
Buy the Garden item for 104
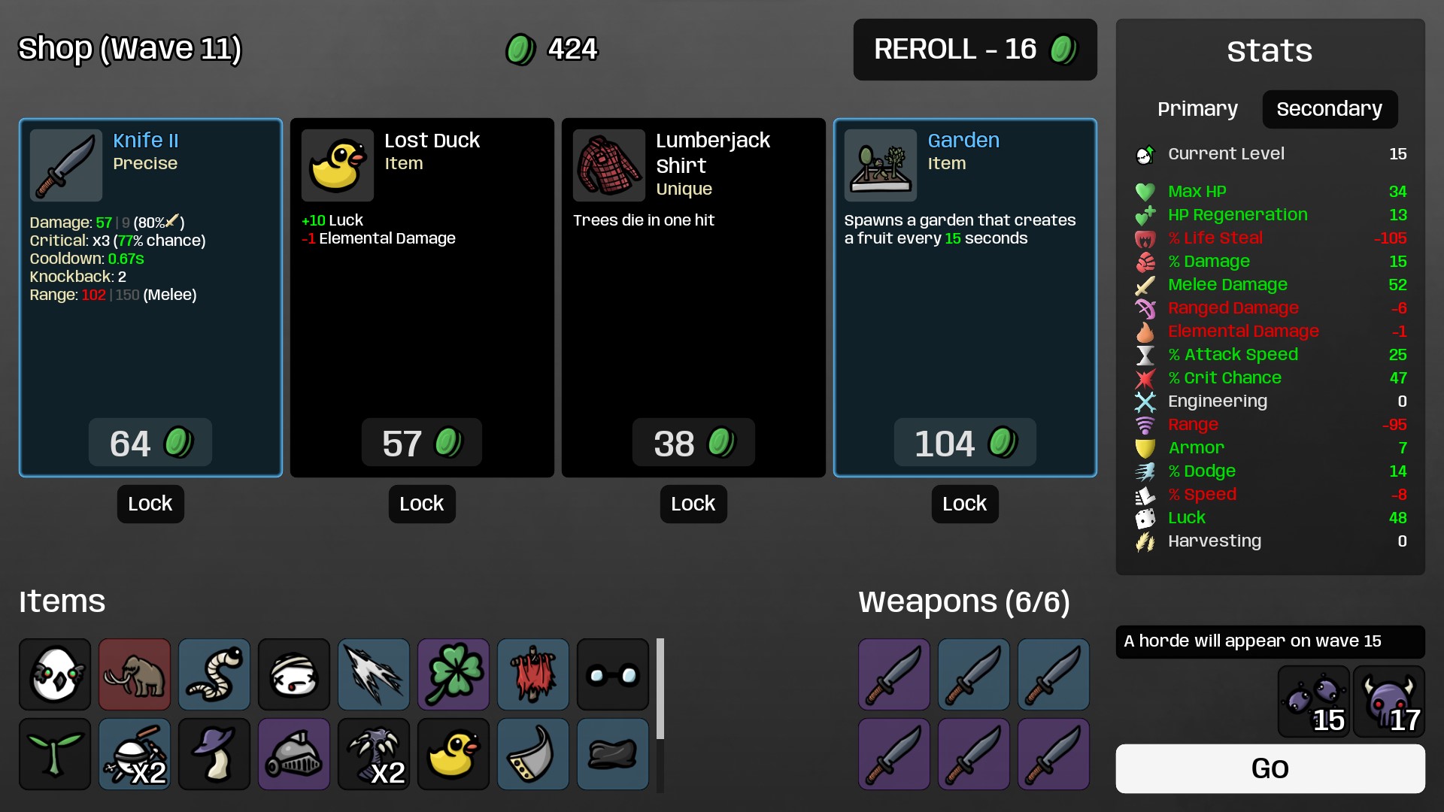pos(965,443)
